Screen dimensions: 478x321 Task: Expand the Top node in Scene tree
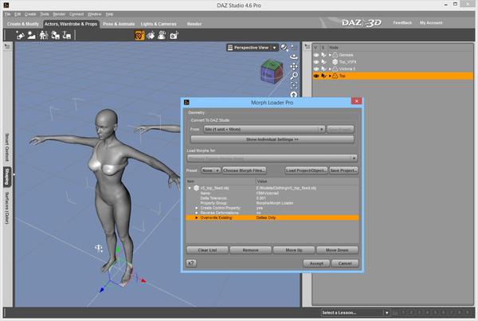[x=330, y=76]
